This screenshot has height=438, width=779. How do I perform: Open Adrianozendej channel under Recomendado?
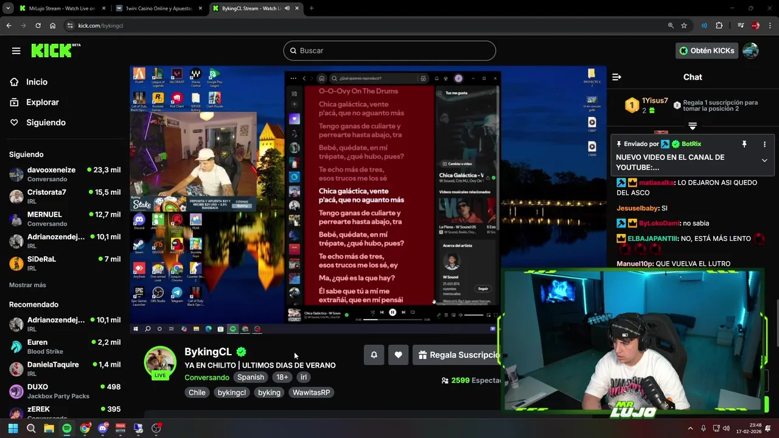tap(65, 324)
